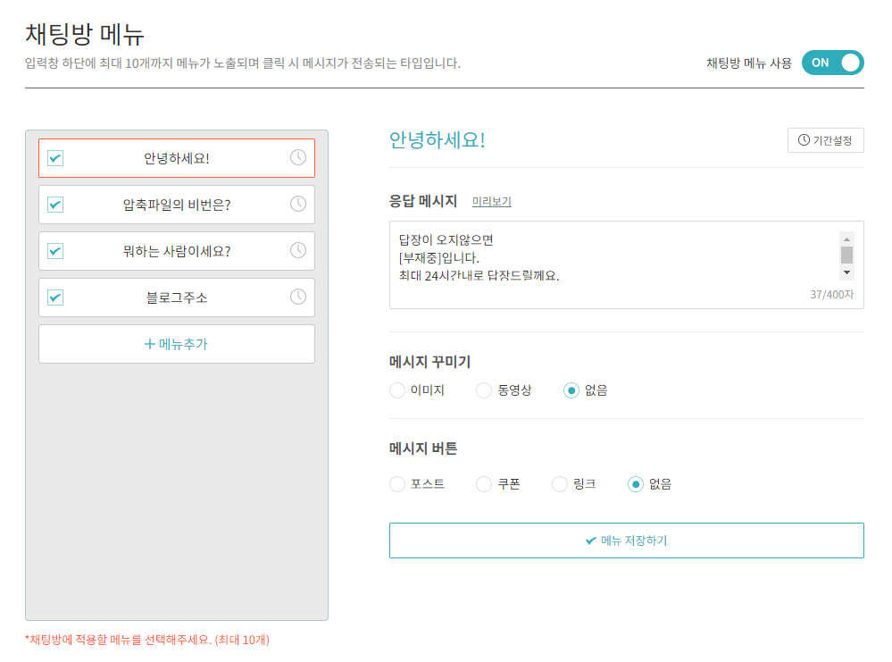The image size is (892, 662).
Task: Select the 압축파일의 비번은? menu item
Action: coord(177,205)
